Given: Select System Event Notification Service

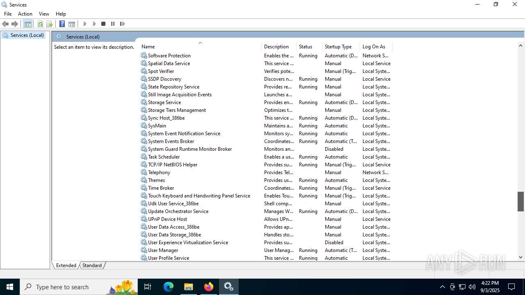Looking at the screenshot, I should [x=266, y=134].
